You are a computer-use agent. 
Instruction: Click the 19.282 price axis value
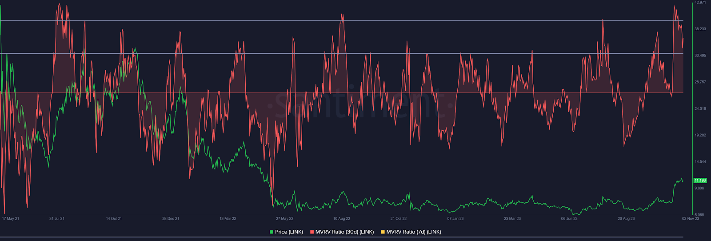700,135
